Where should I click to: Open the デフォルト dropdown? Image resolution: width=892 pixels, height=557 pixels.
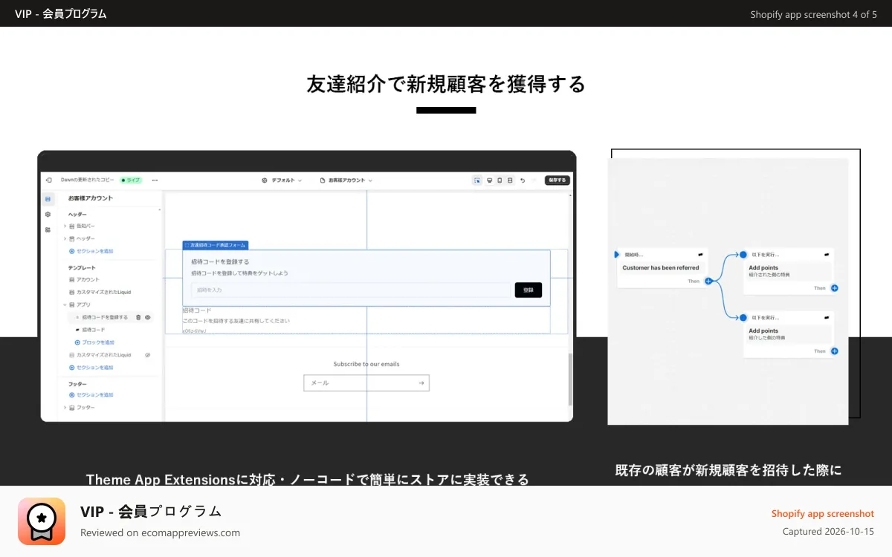pyautogui.click(x=287, y=180)
